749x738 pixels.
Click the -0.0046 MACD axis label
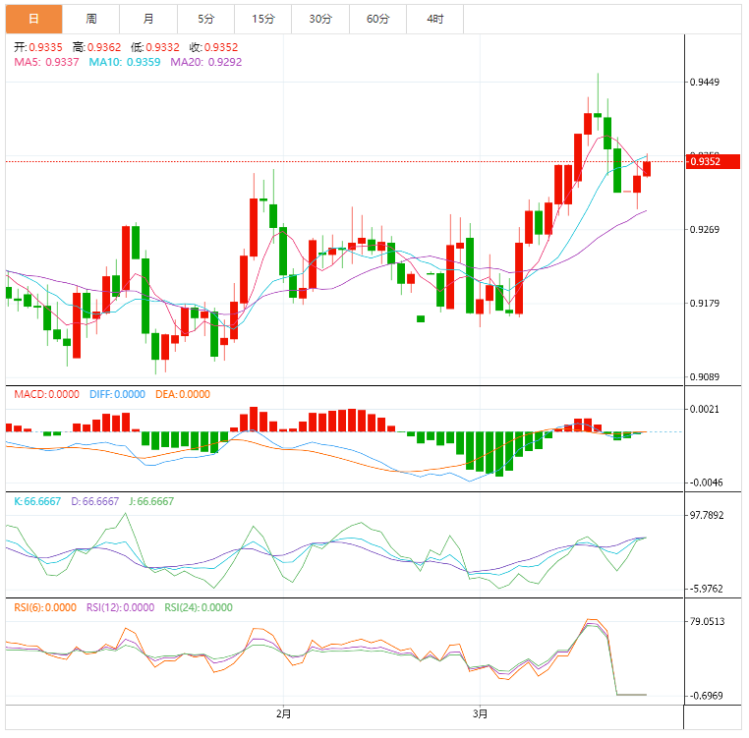(x=706, y=483)
